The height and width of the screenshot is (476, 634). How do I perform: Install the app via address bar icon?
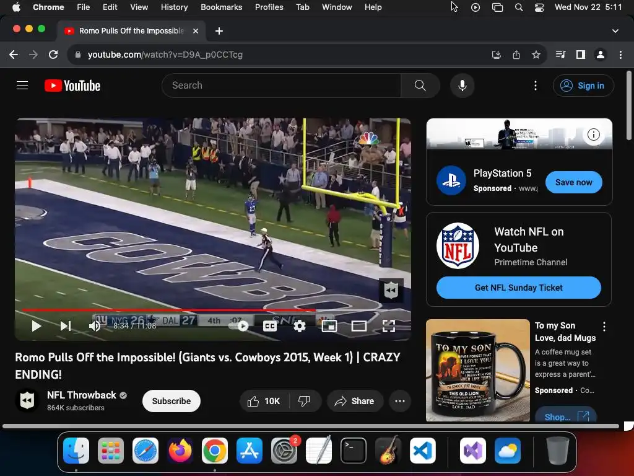(x=496, y=55)
